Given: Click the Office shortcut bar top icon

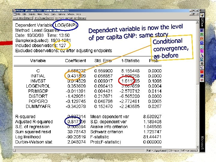Looking at the screenshot, I should tap(202, 15).
